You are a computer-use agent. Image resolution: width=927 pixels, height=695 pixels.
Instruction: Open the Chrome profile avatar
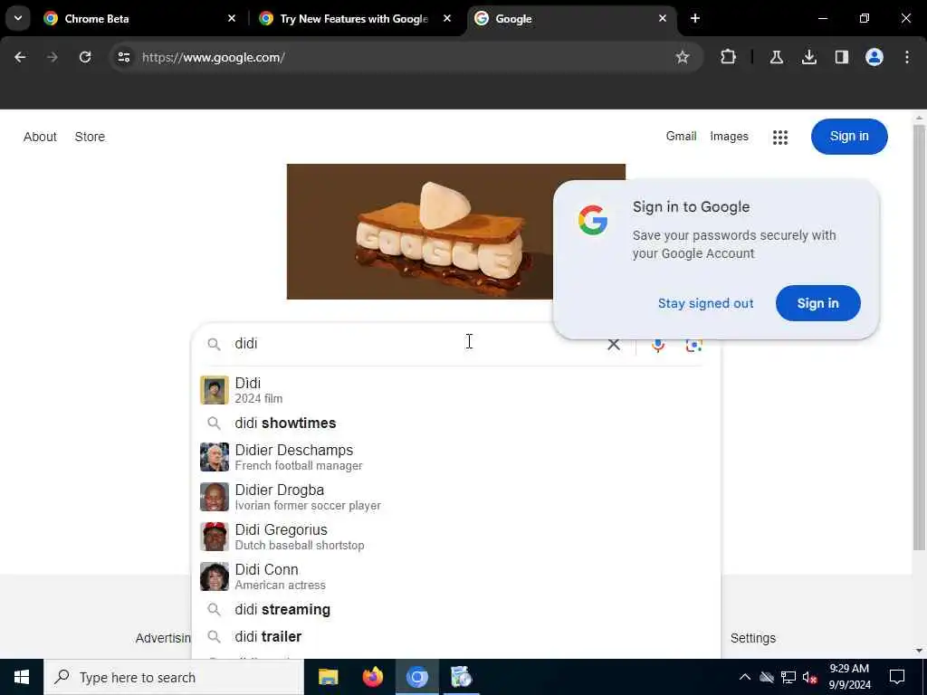coord(874,57)
